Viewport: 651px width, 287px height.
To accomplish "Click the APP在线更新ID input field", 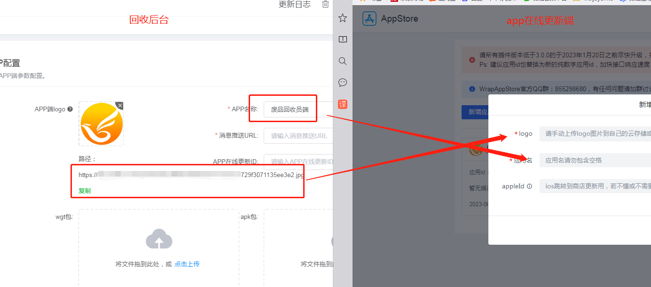I will tap(298, 162).
